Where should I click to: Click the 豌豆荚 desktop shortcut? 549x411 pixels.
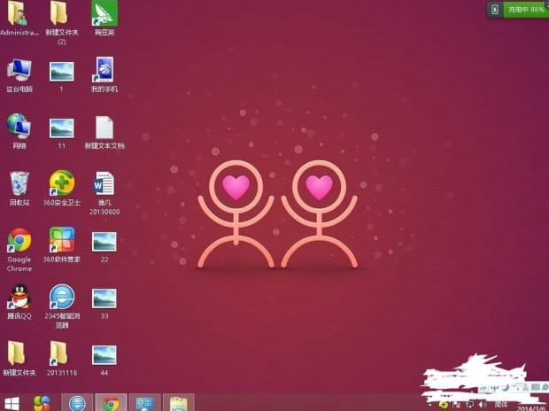[104, 14]
